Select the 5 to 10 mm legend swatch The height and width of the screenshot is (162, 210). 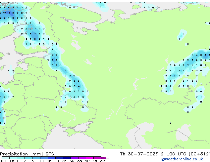[x=36, y=158]
